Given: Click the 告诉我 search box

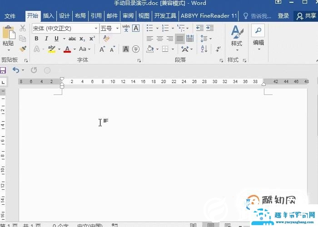Looking at the screenshot, I should (258, 16).
